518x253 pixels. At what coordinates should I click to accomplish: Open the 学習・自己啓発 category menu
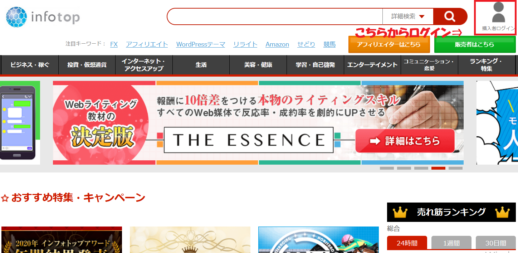click(x=315, y=65)
